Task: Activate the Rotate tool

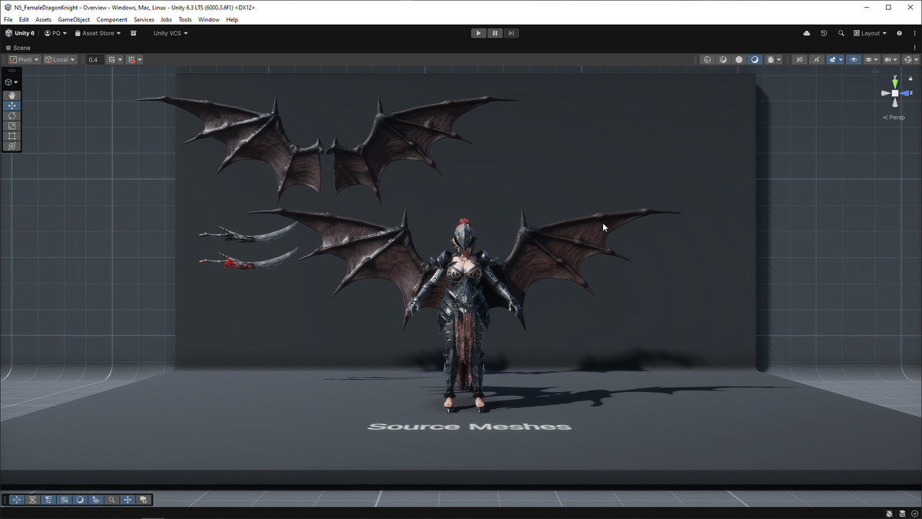Action: 12,115
